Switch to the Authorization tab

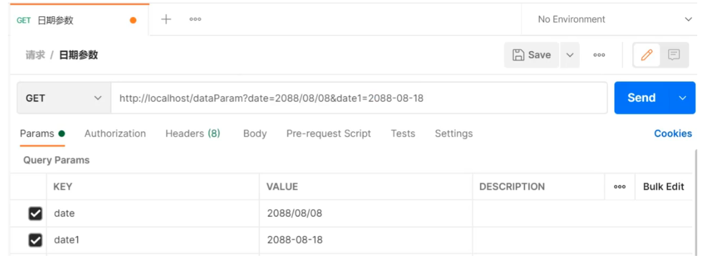click(115, 134)
